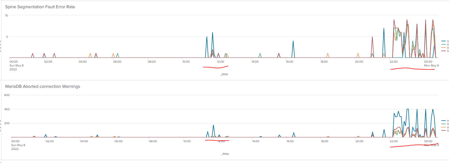Click y-axis value '200' in MariaDB chart

pyautogui.click(x=7, y=123)
